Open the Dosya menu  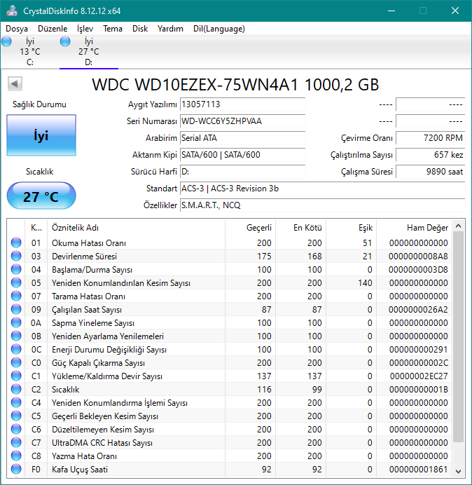pos(17,29)
